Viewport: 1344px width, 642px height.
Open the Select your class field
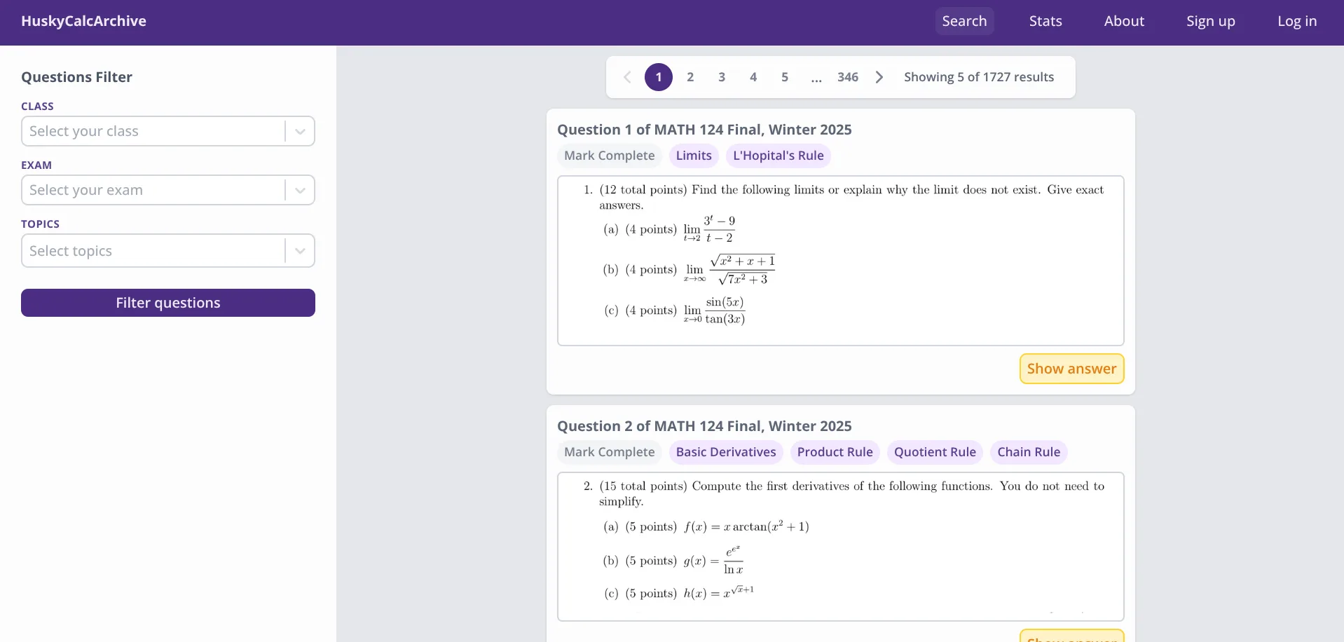[168, 131]
